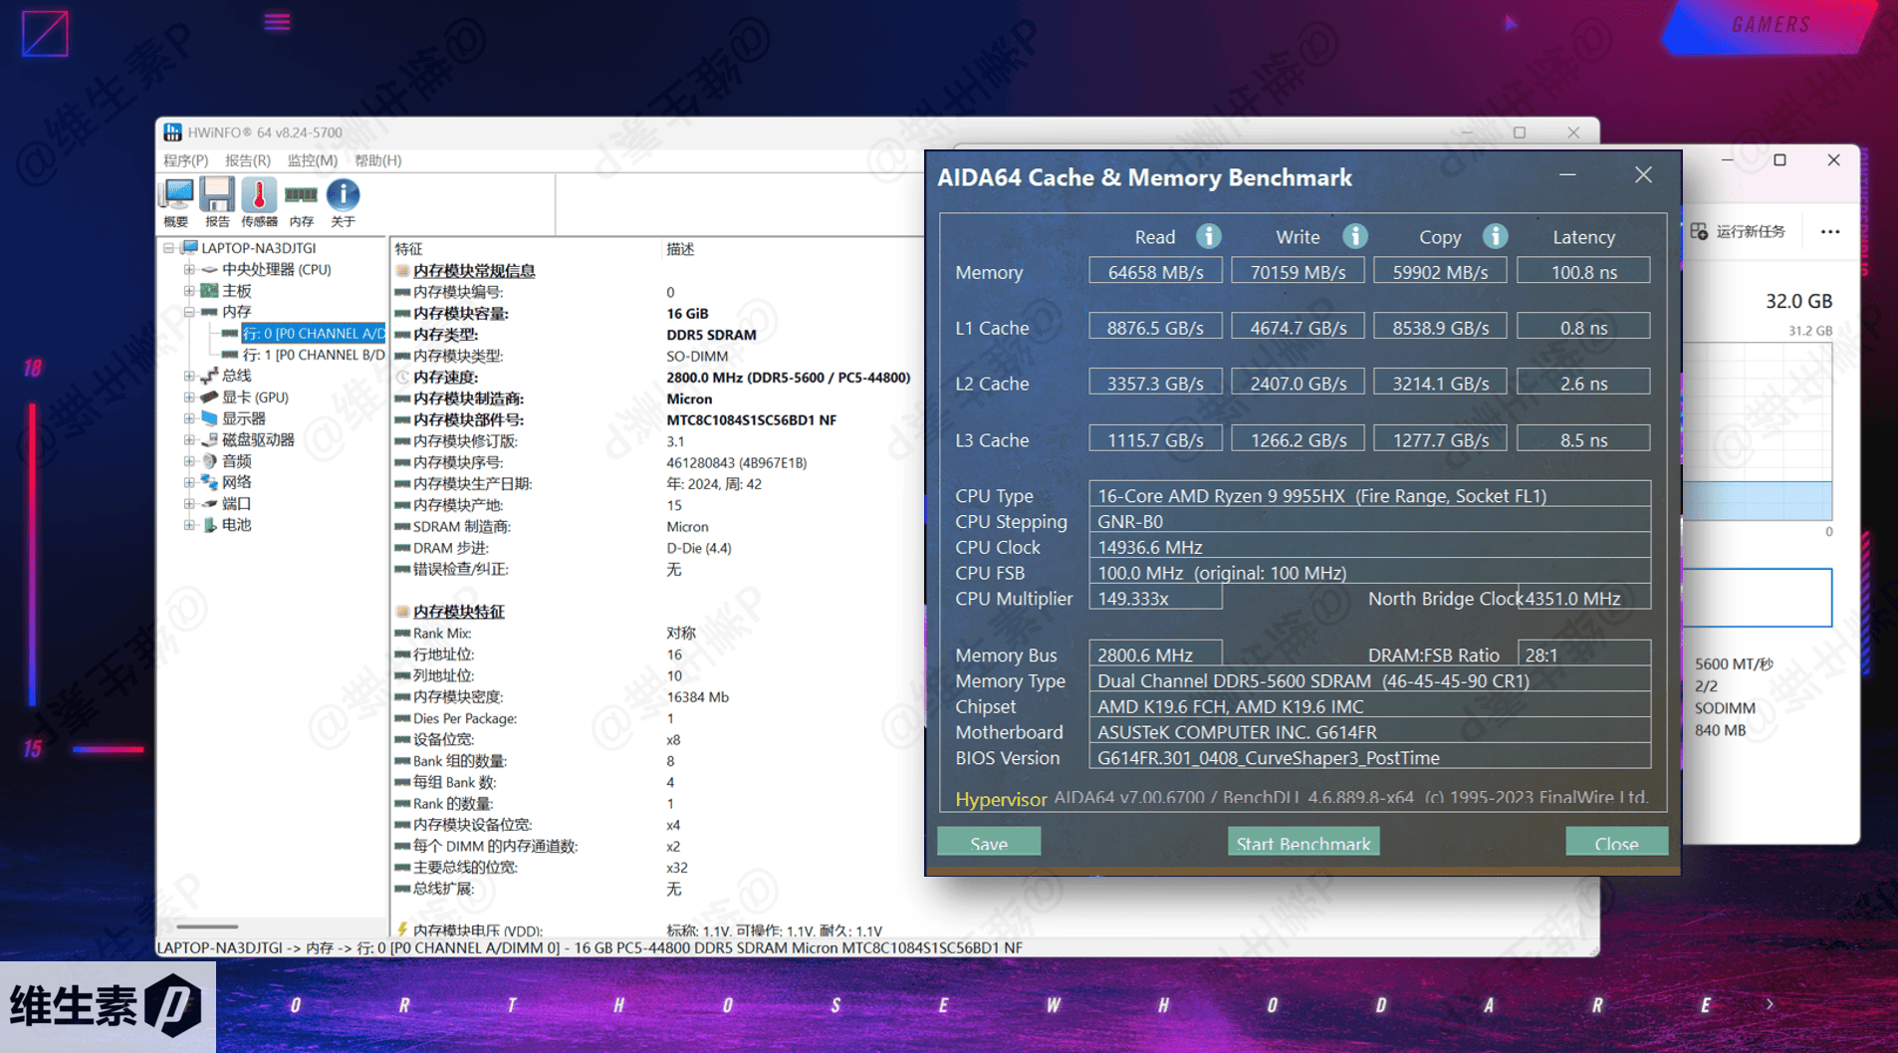Open the three-dot more options menu

[x=1830, y=232]
